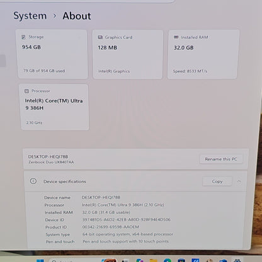Click the "Pen and touch" label
This screenshot has height=262, width=262.
[60, 242]
